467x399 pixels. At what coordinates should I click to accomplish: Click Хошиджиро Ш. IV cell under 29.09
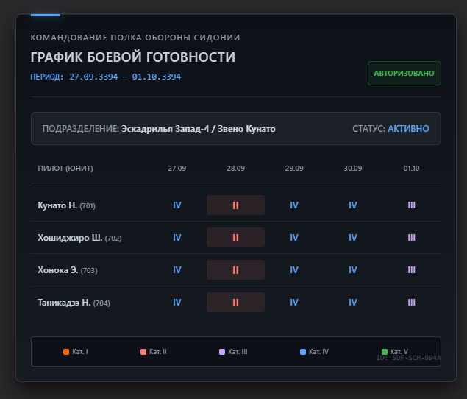point(294,238)
